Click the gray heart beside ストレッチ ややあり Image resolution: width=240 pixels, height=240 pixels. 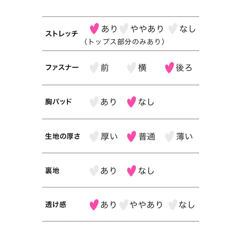pos(124,29)
